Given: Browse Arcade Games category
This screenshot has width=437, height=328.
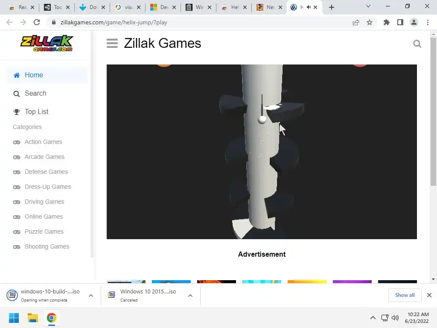Looking at the screenshot, I should [44, 157].
